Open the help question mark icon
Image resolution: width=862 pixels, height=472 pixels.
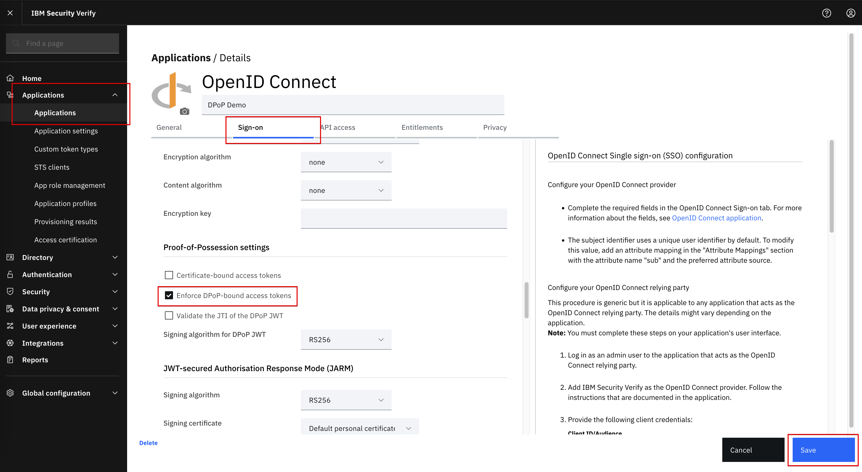point(826,13)
